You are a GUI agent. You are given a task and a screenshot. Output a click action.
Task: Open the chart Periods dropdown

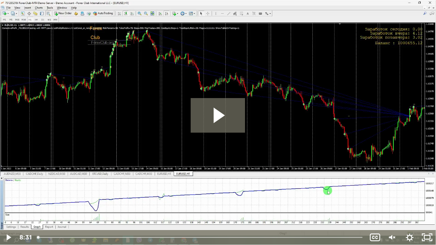click(184, 14)
